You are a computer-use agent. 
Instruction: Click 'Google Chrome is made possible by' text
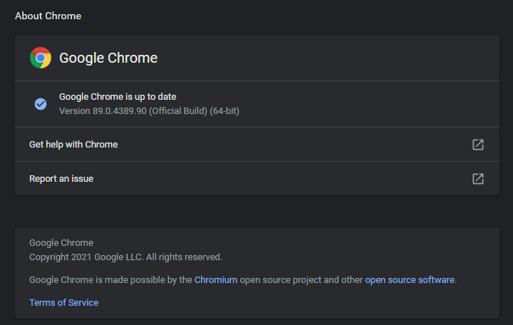tap(110, 280)
